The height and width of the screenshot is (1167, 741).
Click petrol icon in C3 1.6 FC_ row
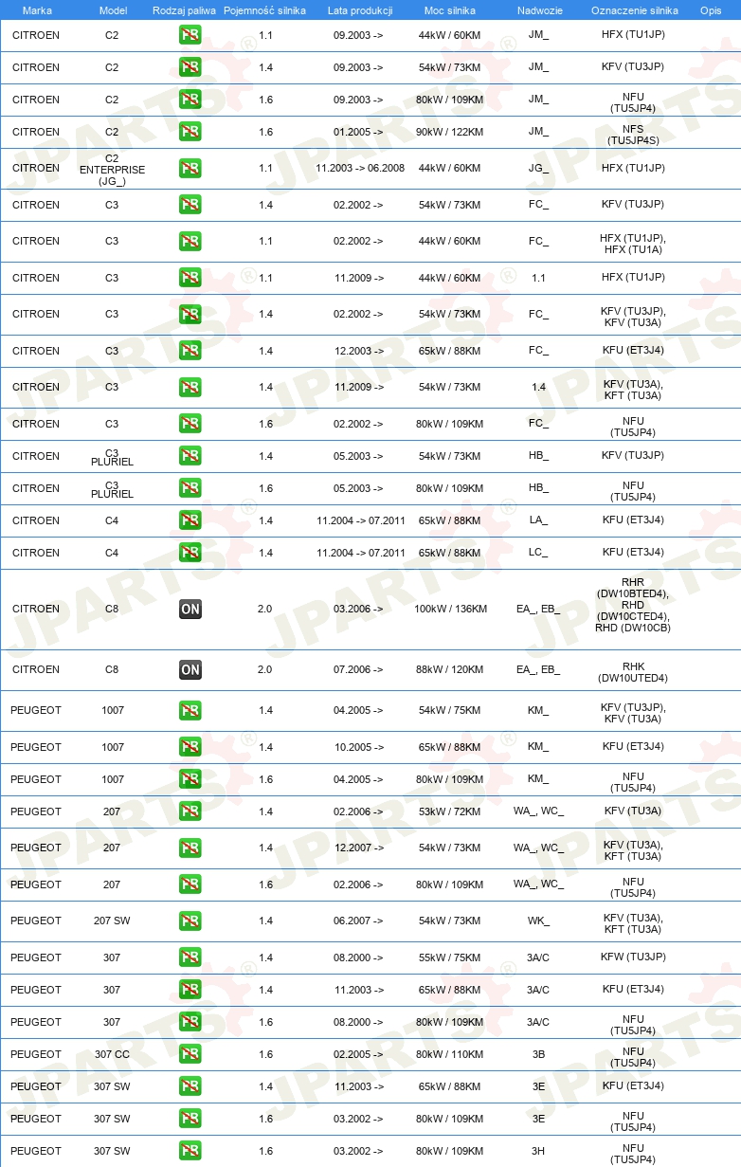190,424
